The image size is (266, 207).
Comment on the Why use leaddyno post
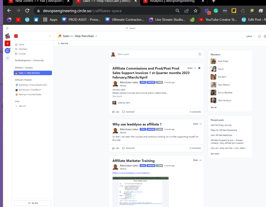pos(128,148)
